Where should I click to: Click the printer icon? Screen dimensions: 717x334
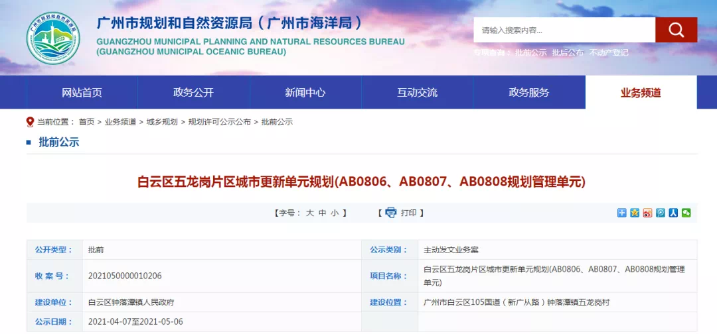tap(391, 213)
